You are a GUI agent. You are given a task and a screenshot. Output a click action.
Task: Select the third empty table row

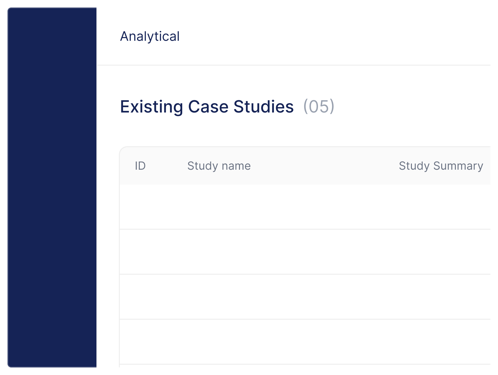305,297
